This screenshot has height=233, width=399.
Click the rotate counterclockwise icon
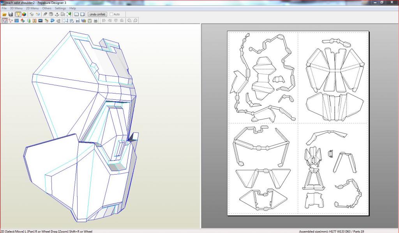[129, 21]
